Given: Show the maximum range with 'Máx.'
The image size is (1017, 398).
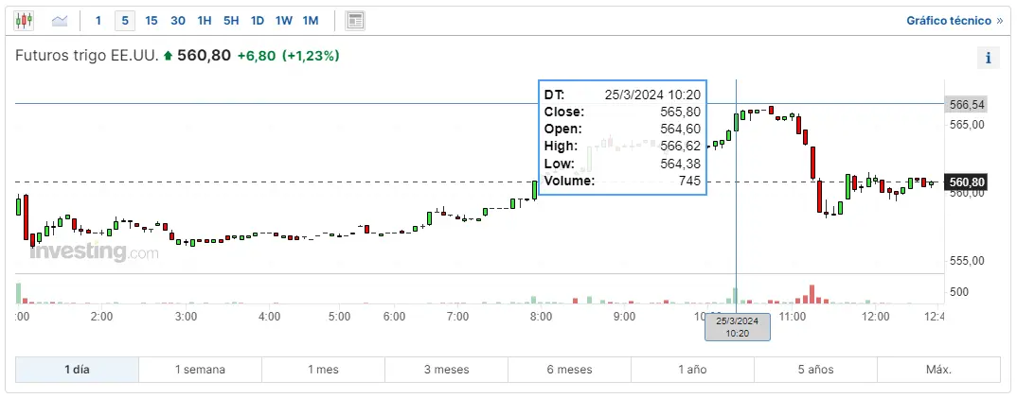Looking at the screenshot, I should [x=938, y=370].
